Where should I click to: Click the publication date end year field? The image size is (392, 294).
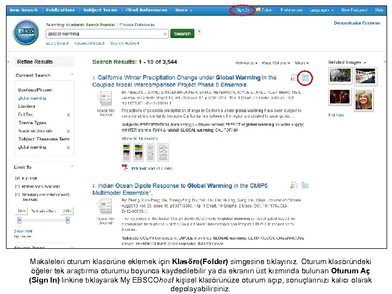pyautogui.click(x=67, y=211)
